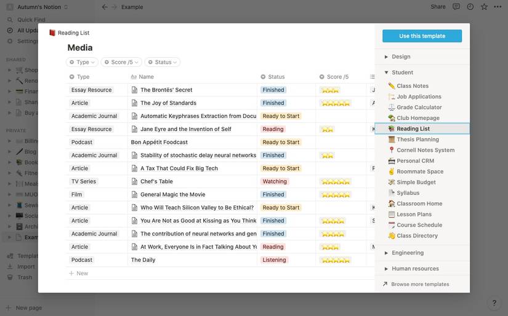Click the red book Reading List icon

click(x=52, y=33)
